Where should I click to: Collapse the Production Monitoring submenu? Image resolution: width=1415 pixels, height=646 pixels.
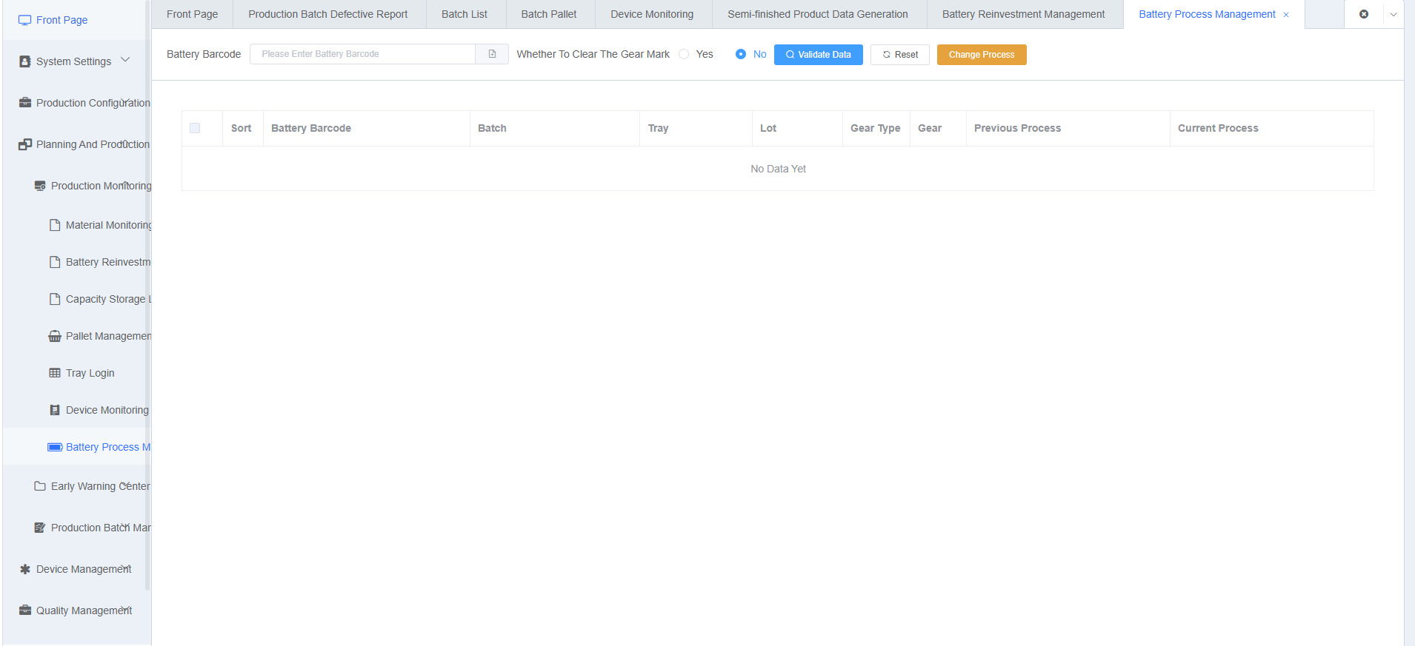[125, 184]
